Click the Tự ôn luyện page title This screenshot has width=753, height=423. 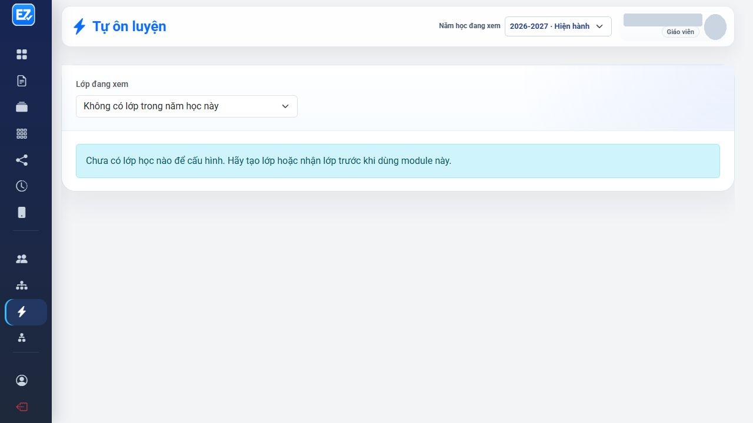[129, 26]
